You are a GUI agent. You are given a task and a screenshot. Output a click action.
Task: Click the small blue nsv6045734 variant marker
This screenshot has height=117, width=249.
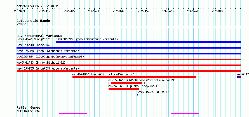(137, 95)
